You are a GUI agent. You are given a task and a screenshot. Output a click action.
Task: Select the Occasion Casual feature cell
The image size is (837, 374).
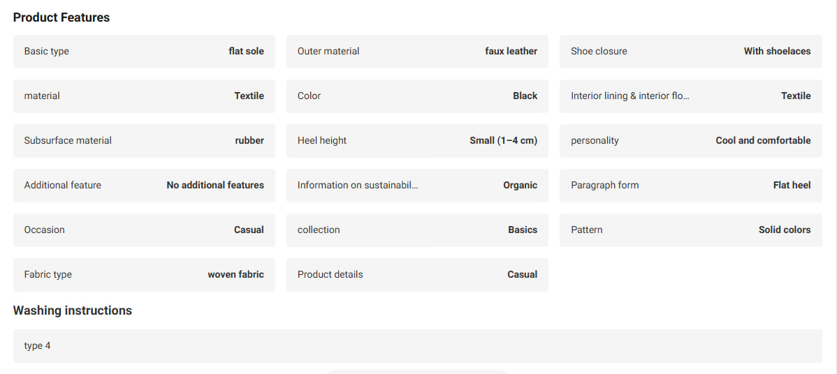[x=144, y=230]
